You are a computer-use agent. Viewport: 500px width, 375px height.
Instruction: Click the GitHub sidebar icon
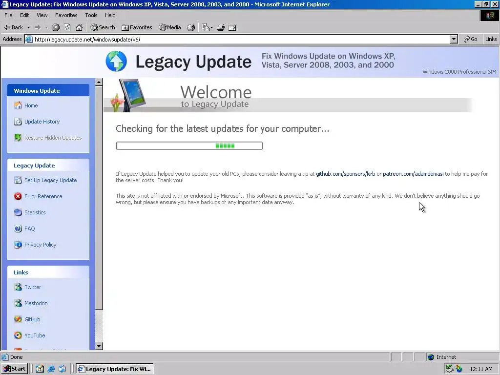coord(18,319)
